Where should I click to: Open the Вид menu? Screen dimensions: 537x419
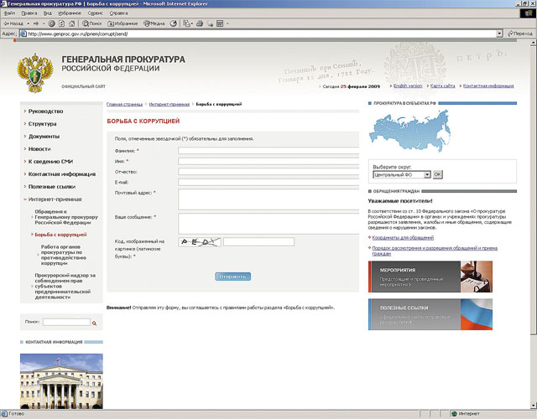pyautogui.click(x=47, y=13)
